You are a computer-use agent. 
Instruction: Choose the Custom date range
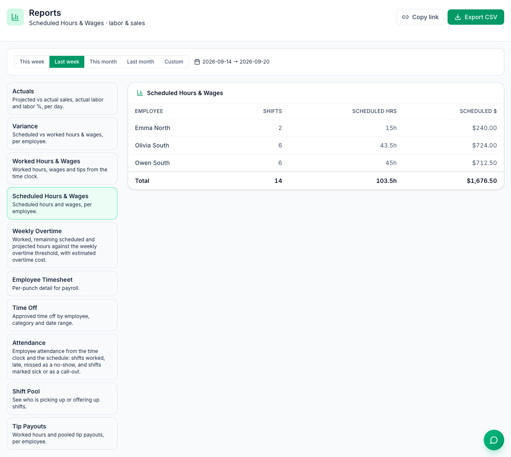(x=174, y=62)
